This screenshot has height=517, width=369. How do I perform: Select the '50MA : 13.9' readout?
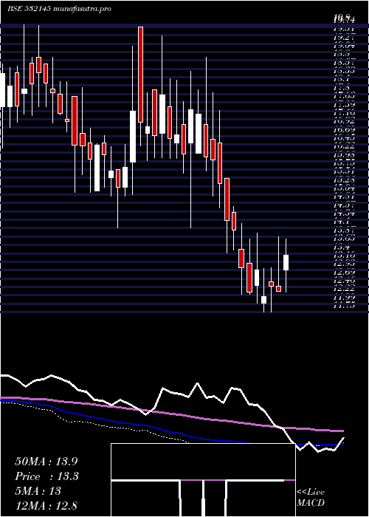tap(46, 462)
